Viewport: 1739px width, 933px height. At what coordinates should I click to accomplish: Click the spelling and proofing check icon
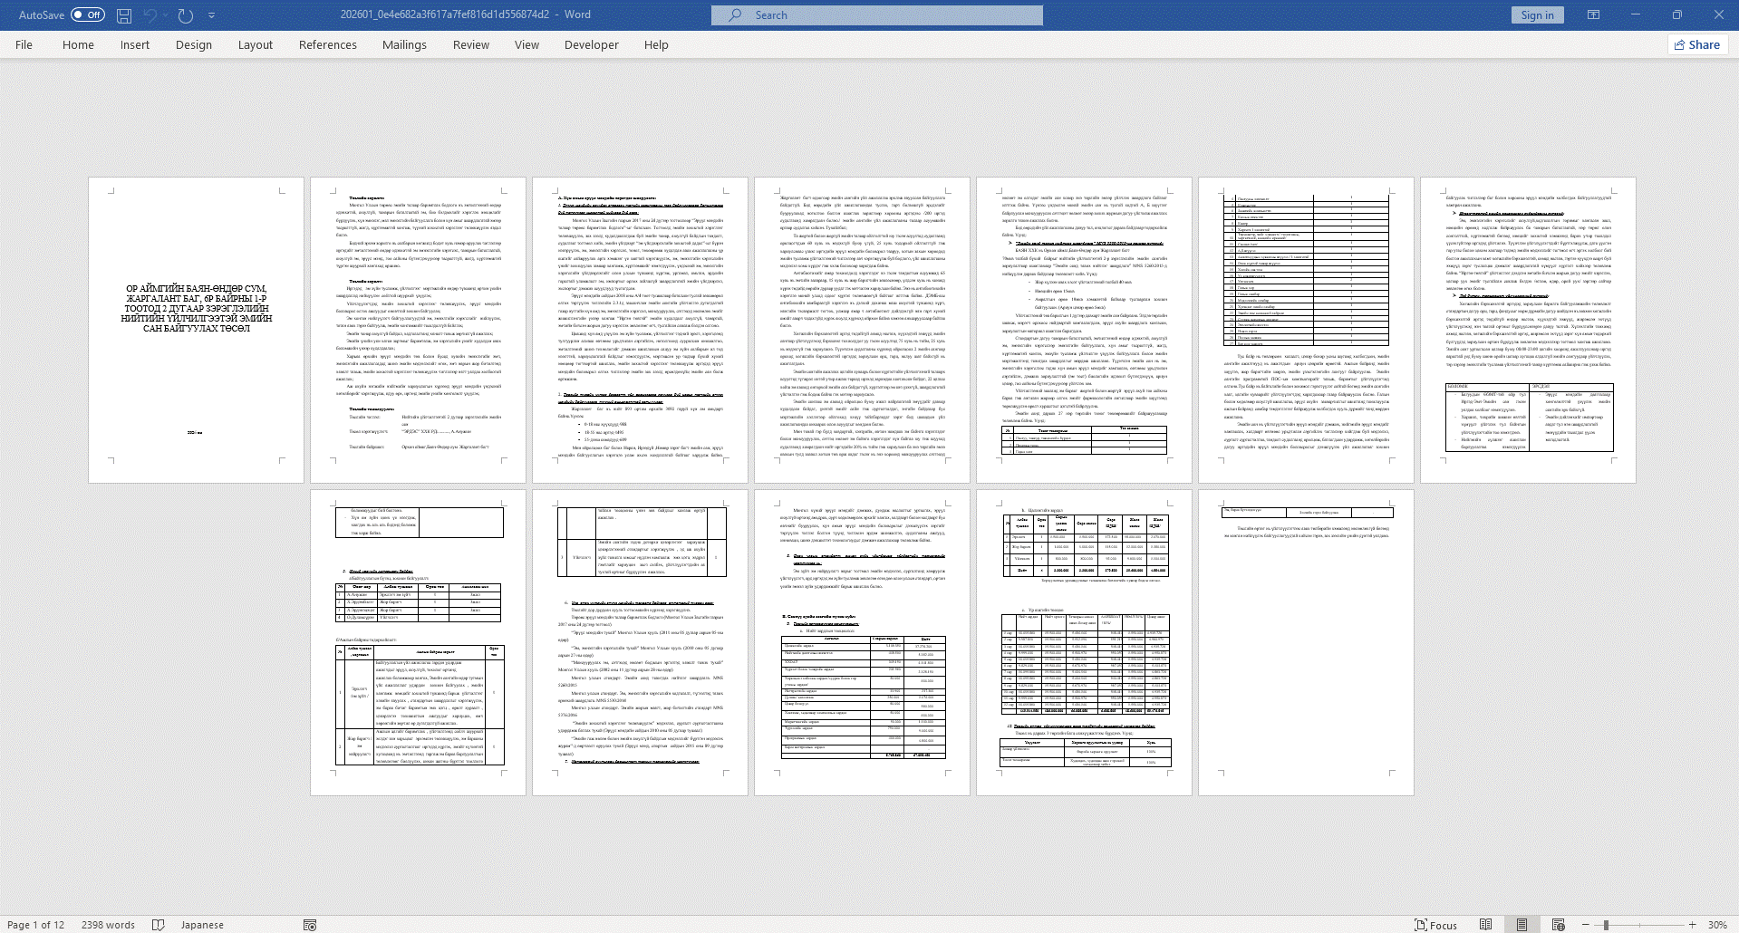point(159,925)
